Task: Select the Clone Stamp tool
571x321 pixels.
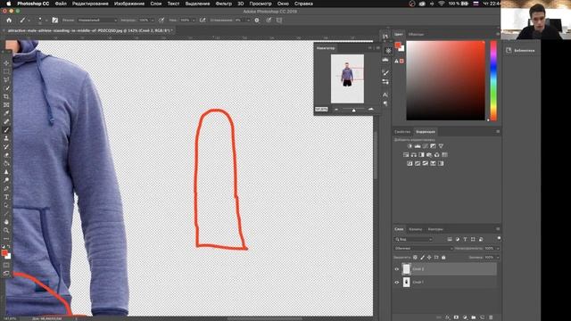Action: tap(6, 138)
